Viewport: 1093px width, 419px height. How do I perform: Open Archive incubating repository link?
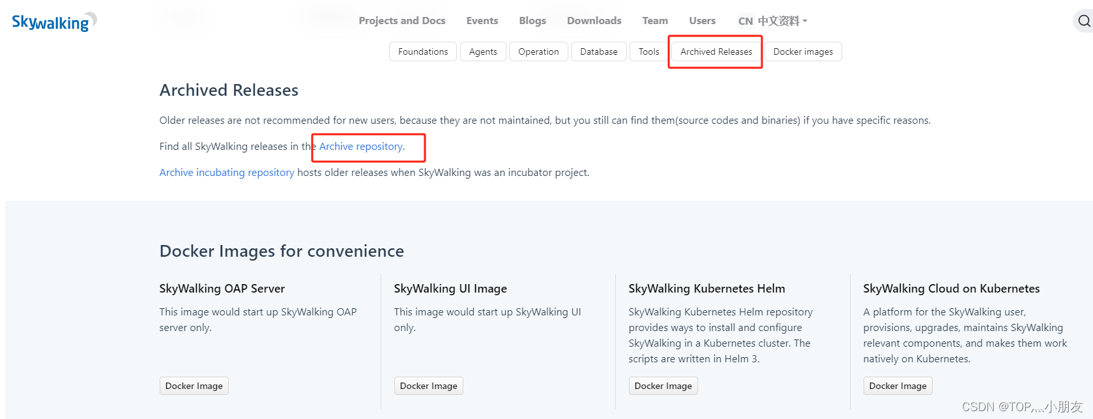227,173
